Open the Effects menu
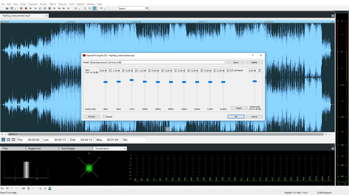349x196 pixels. 53,4
